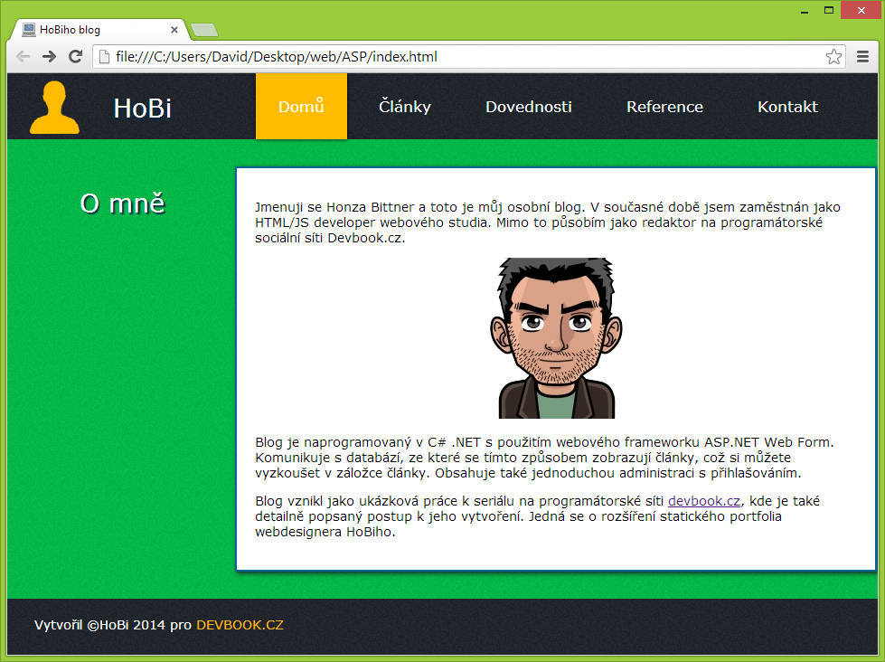Open the Chrome menu with the hamburger icon
This screenshot has height=662, width=885.
click(x=862, y=56)
